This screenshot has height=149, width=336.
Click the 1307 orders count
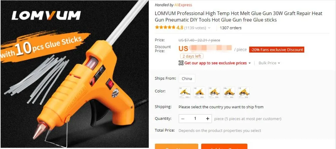pyautogui.click(x=230, y=28)
